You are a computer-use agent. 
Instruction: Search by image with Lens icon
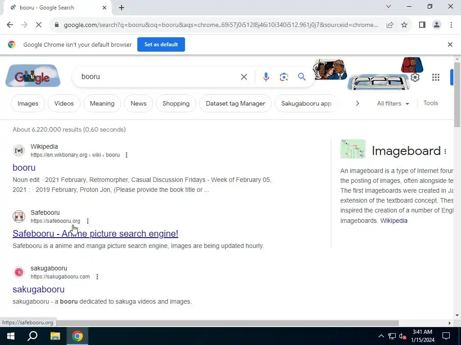(x=284, y=77)
